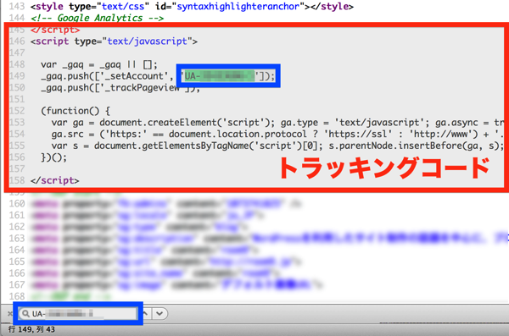The width and height of the screenshot is (509, 336).
Task: Click line number 166
Action: (17, 273)
